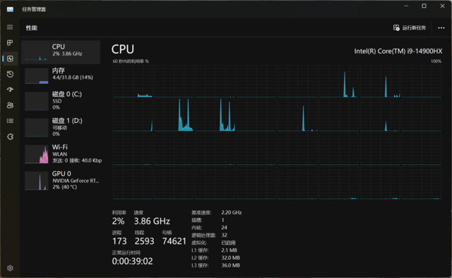452x278 pixels.
Task: Open the Services page icon
Action: tap(10, 137)
